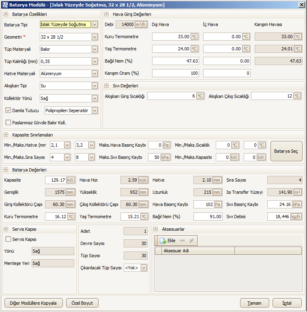Open the Çıkarılacak Tüp Sayısı dropdown
This screenshot has width=307, height=312.
[144, 268]
